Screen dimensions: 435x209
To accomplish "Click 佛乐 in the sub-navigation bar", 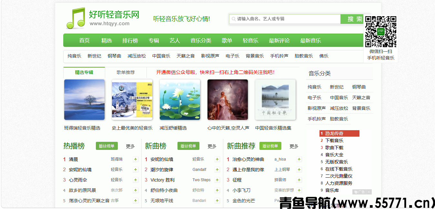I will 324,56.
